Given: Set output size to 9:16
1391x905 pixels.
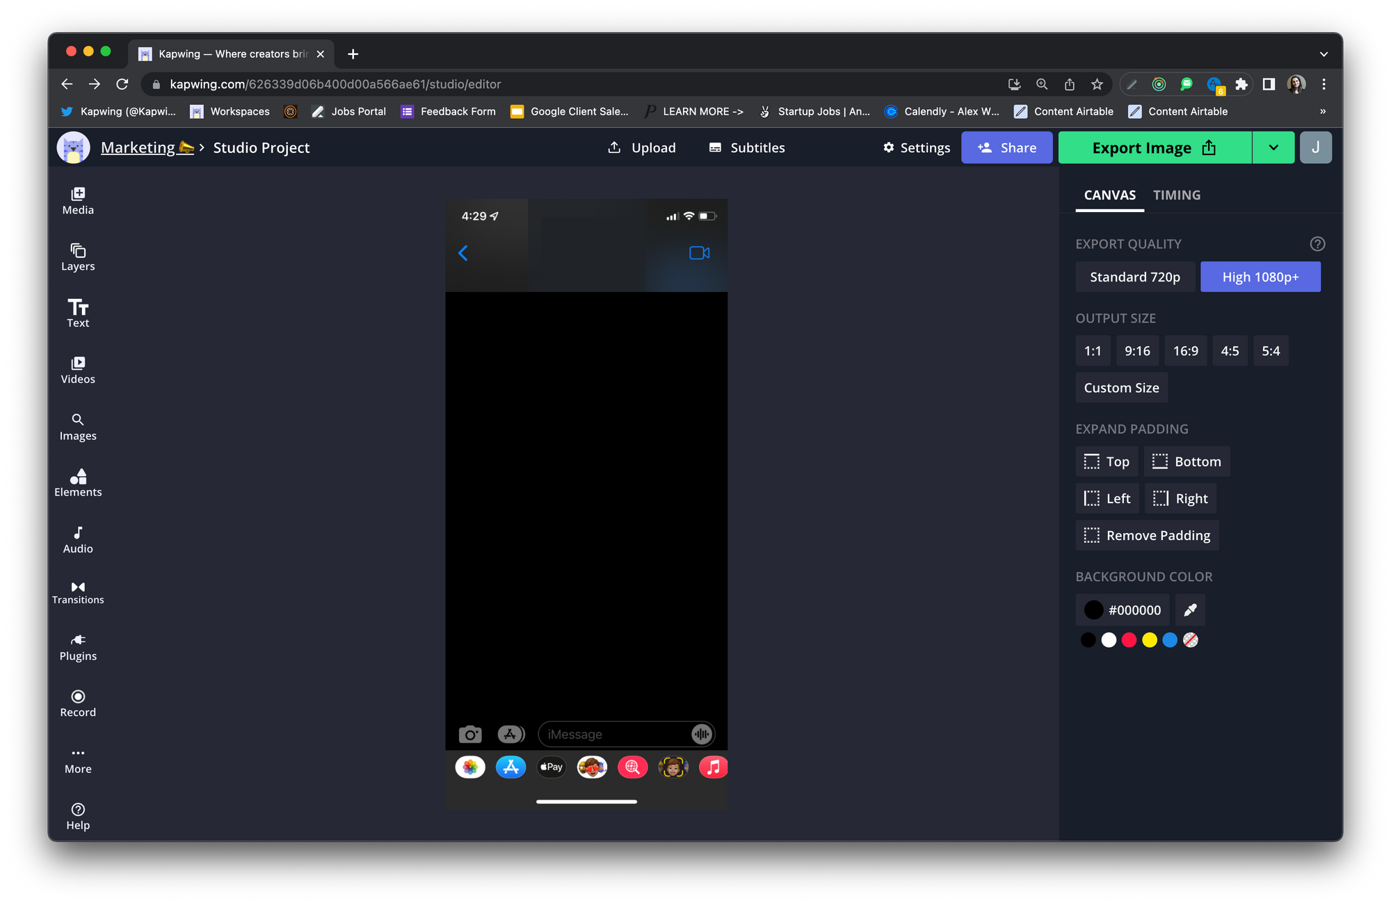Looking at the screenshot, I should 1137,351.
